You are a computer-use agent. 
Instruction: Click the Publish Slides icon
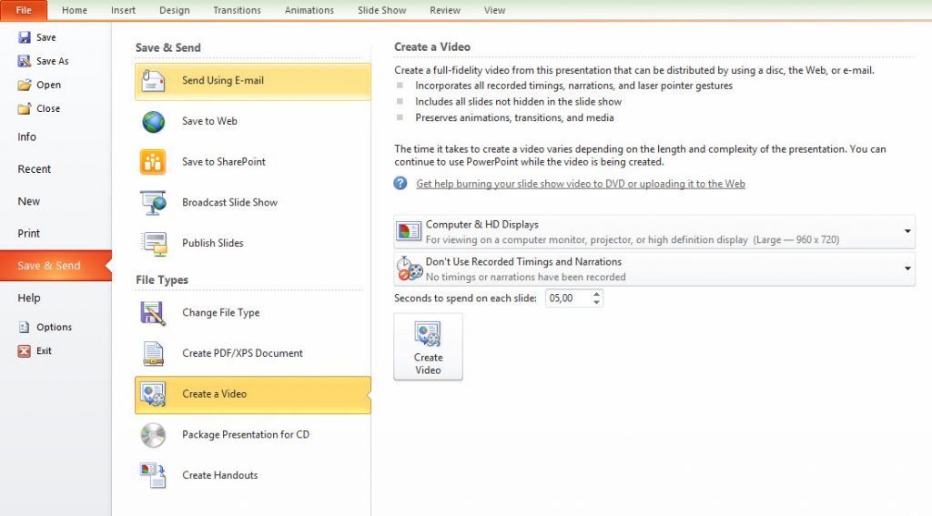tap(153, 243)
